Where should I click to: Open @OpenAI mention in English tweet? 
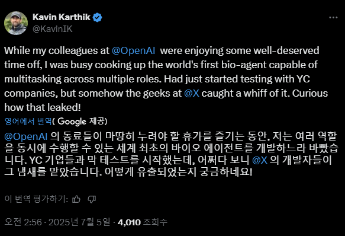pos(133,50)
